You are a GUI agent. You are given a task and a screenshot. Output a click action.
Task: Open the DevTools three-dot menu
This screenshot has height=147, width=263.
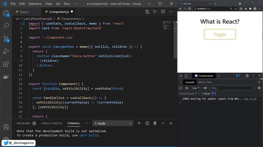point(253,76)
